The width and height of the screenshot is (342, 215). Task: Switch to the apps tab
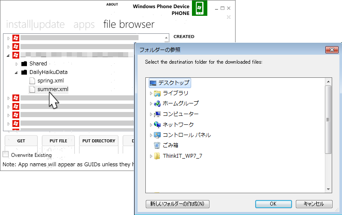click(x=84, y=25)
